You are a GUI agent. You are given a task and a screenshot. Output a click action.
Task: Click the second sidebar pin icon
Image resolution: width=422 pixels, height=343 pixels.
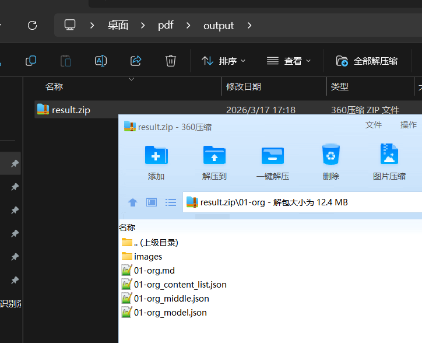coord(15,187)
